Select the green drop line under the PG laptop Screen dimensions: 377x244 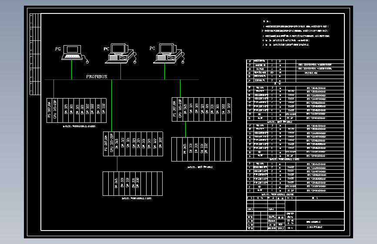(71, 69)
